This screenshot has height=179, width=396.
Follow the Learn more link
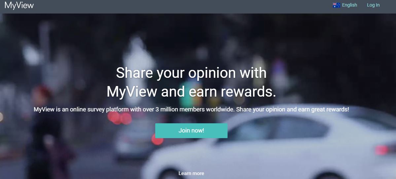click(x=191, y=173)
